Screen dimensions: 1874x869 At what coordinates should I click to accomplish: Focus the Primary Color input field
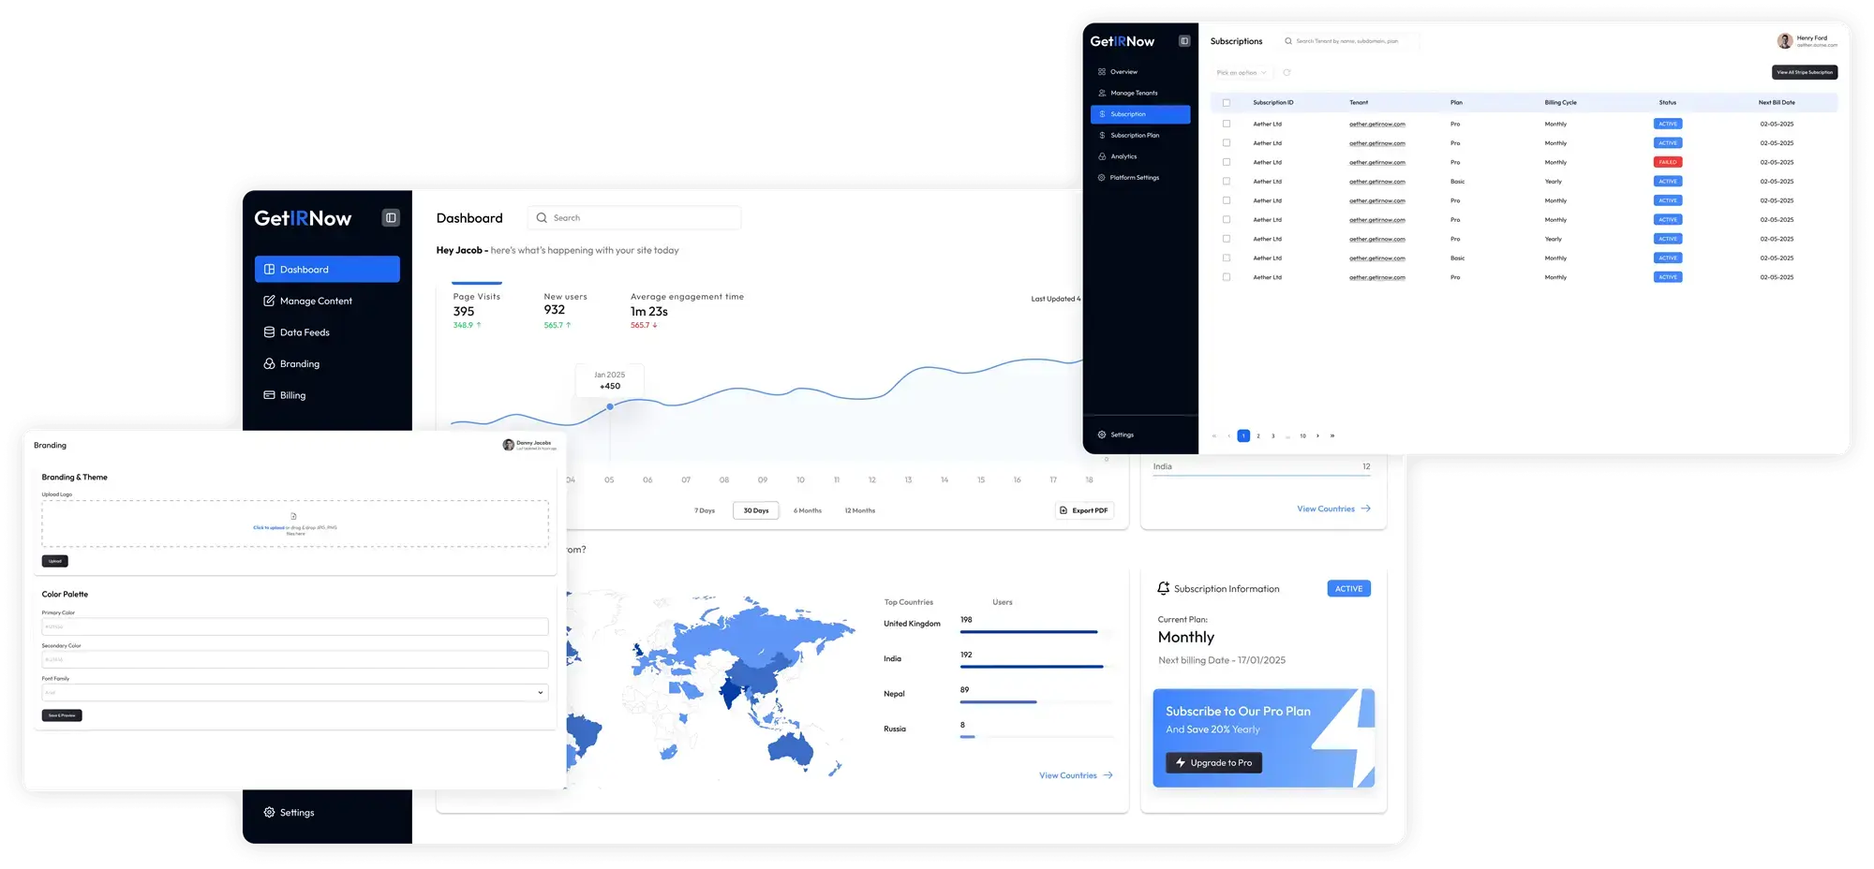[x=295, y=626]
